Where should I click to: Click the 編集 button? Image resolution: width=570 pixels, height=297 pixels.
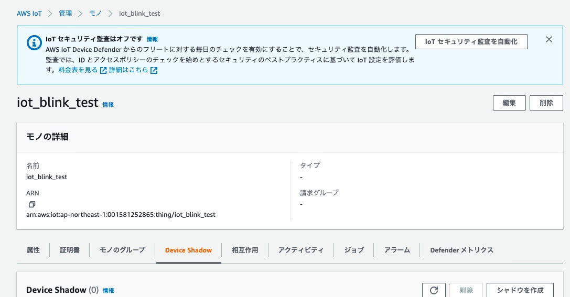click(x=509, y=103)
